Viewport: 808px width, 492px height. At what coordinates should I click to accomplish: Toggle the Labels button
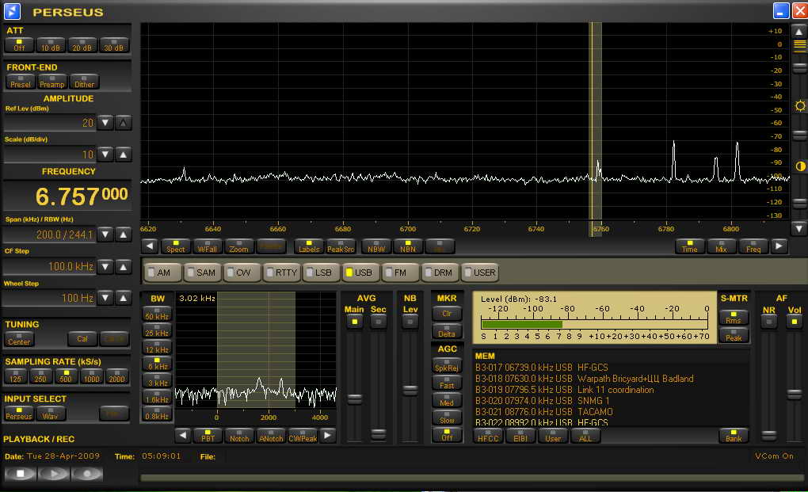(309, 246)
